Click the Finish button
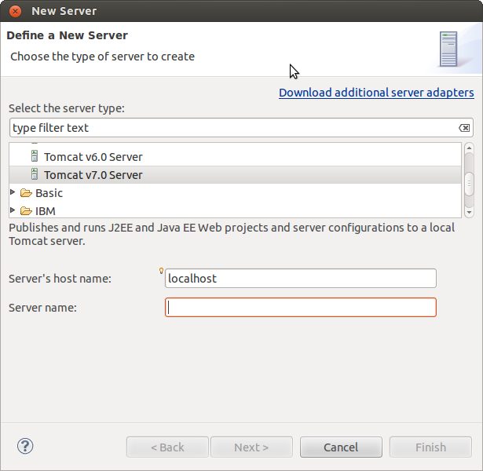This screenshot has height=471, width=483. coord(430,447)
